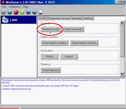Switch to the Supported devices tab
126x109 pixels.
pyautogui.click(x=59, y=18)
